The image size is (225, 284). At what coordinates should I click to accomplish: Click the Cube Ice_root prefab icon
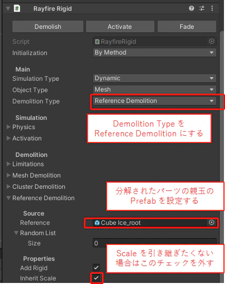[x=97, y=223]
